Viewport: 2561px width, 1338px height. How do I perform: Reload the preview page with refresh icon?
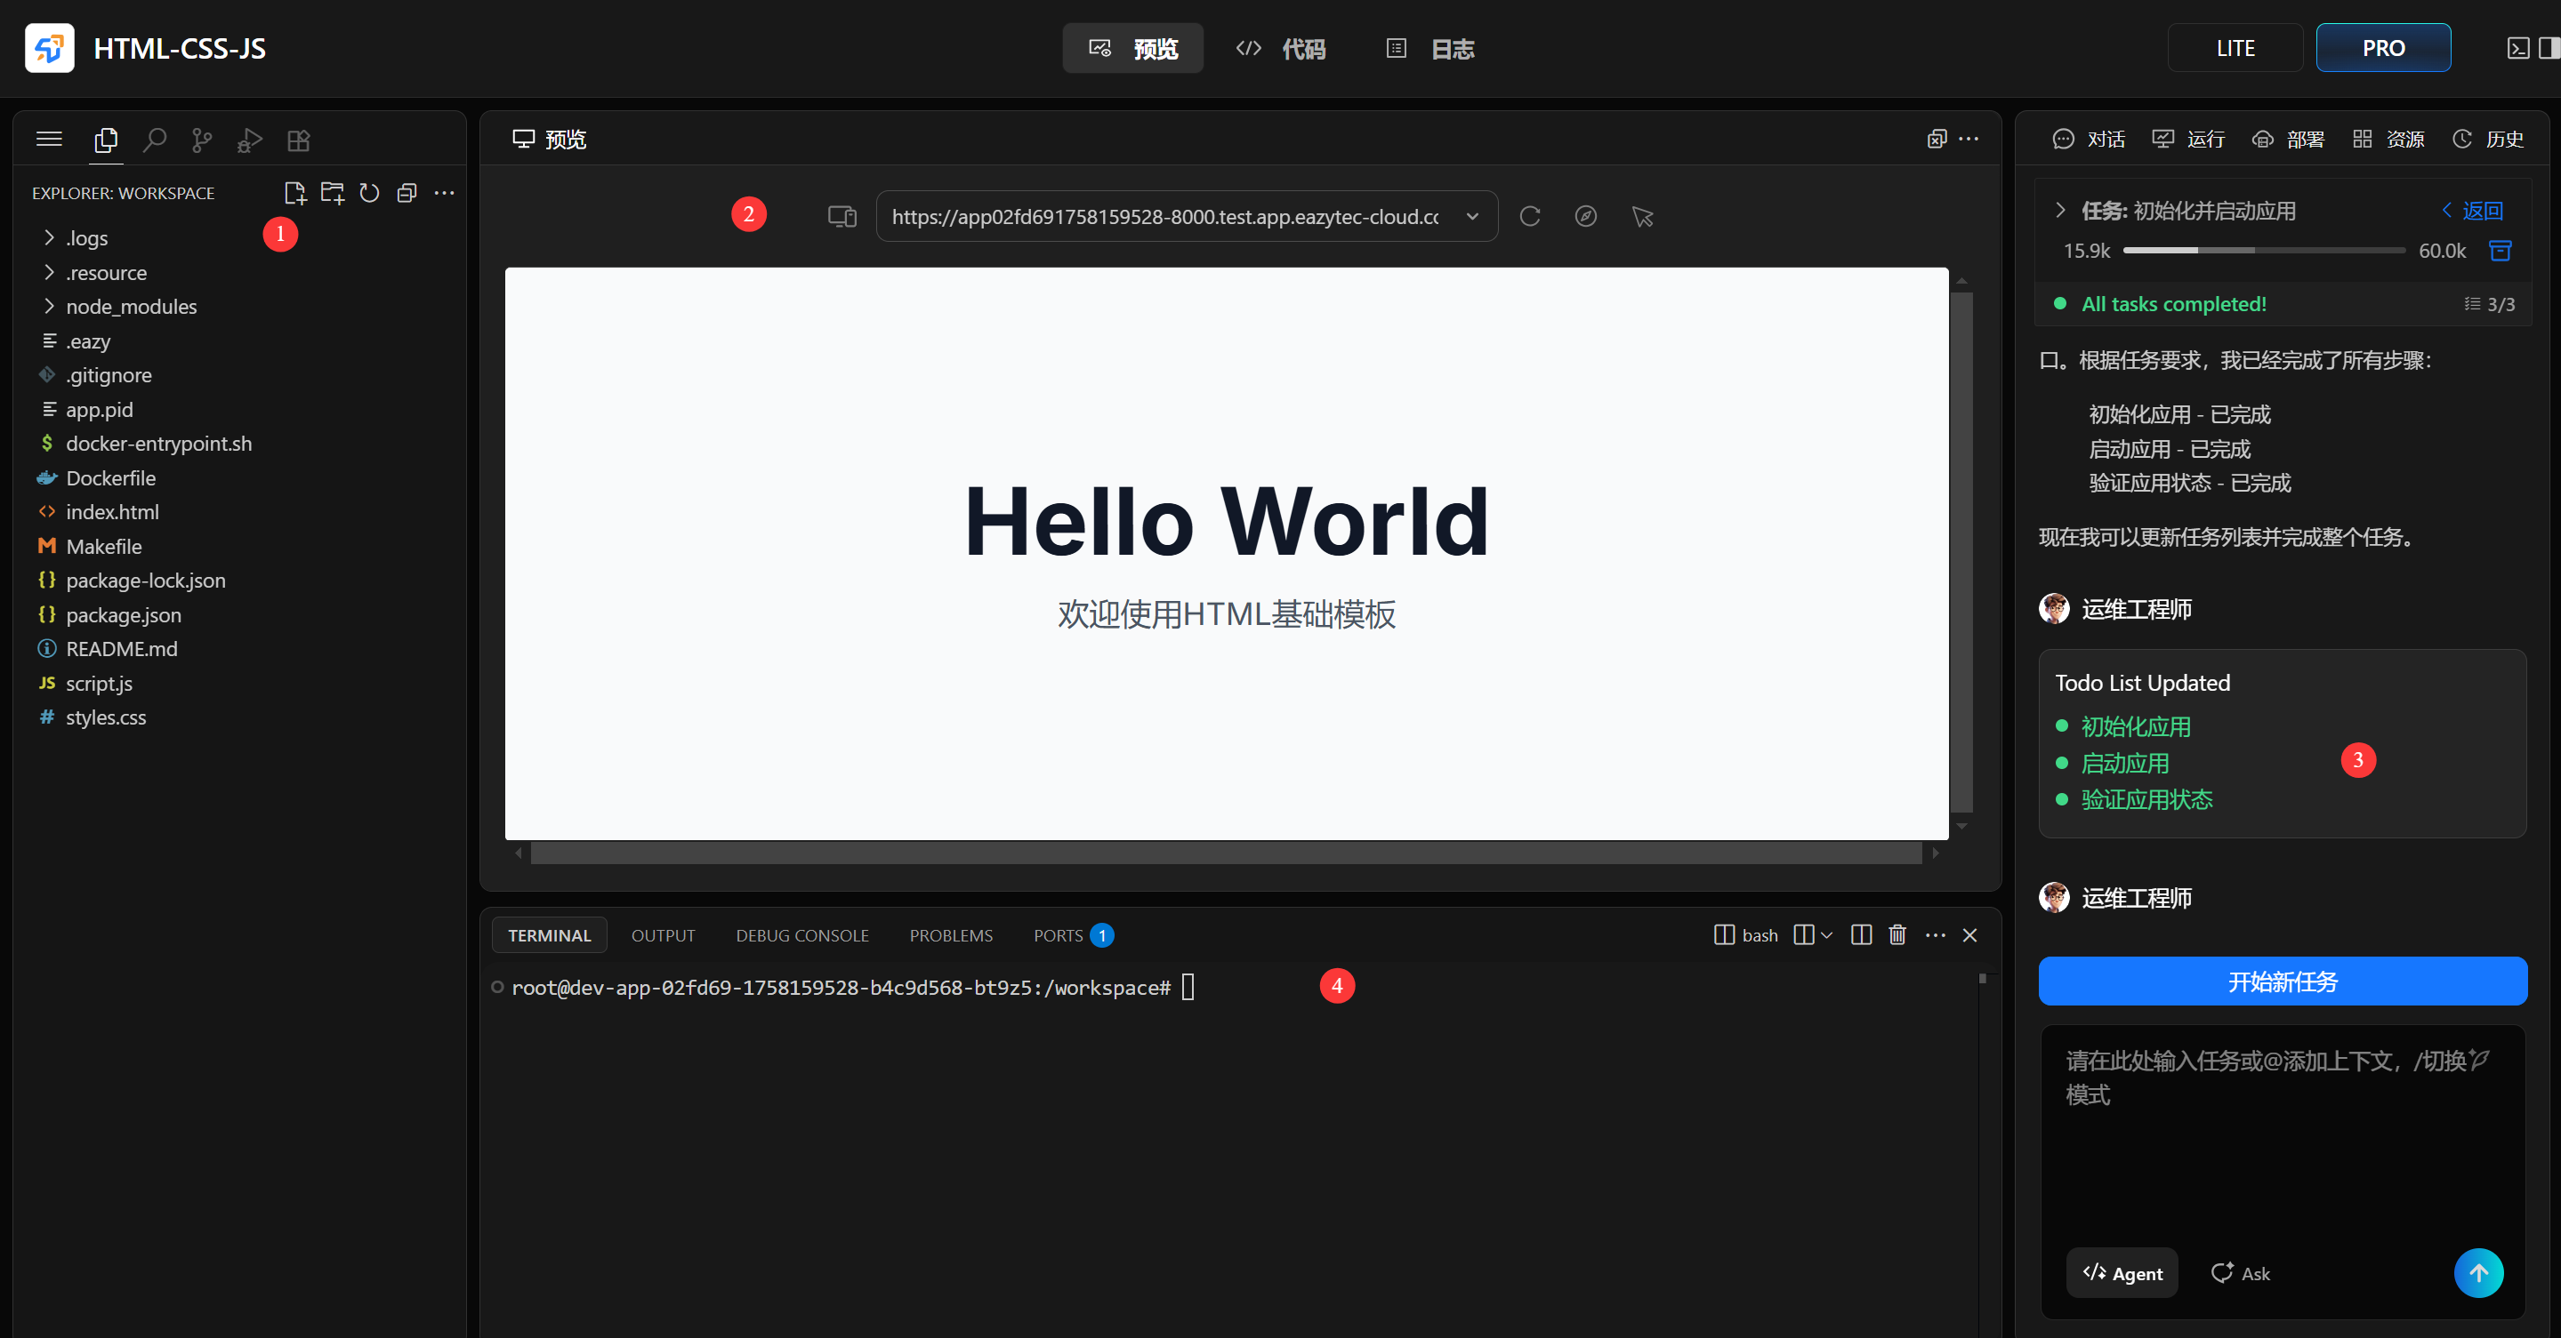click(1530, 217)
